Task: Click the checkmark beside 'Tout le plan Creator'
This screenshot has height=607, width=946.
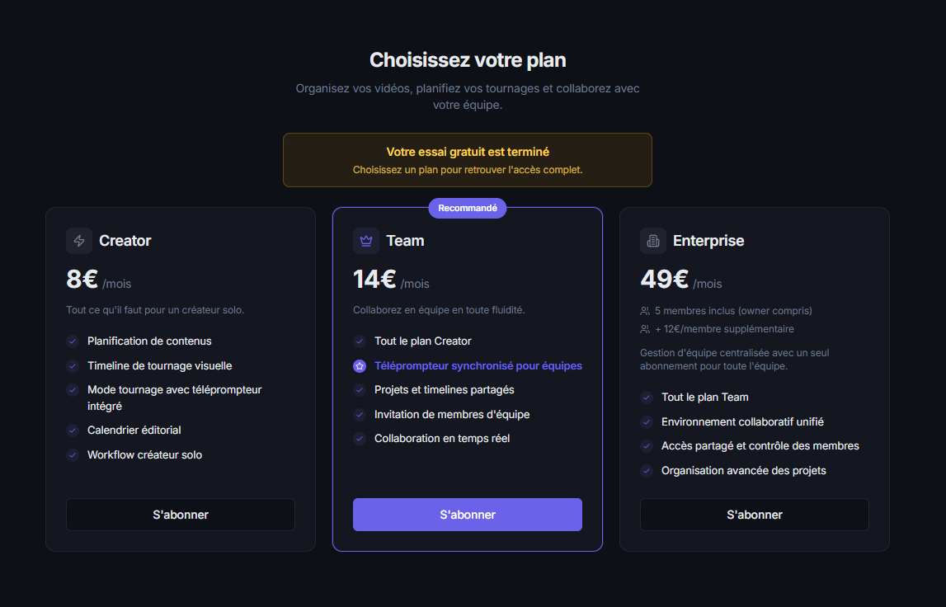Action: point(359,341)
